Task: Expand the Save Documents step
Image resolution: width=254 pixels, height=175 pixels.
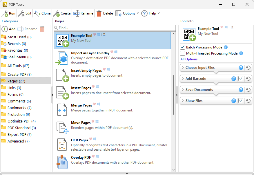Action: (183, 89)
